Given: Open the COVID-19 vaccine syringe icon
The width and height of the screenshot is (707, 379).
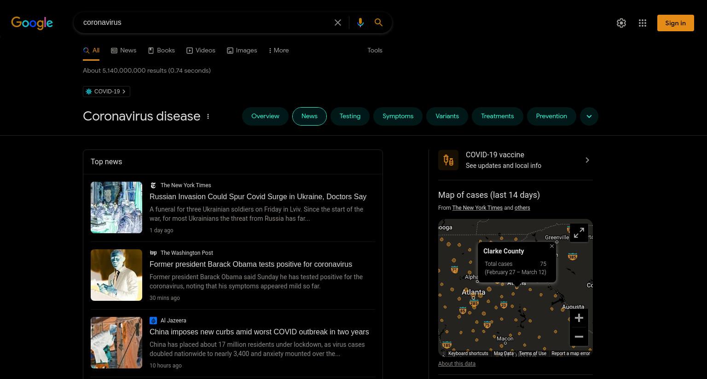Looking at the screenshot, I should pyautogui.click(x=448, y=160).
